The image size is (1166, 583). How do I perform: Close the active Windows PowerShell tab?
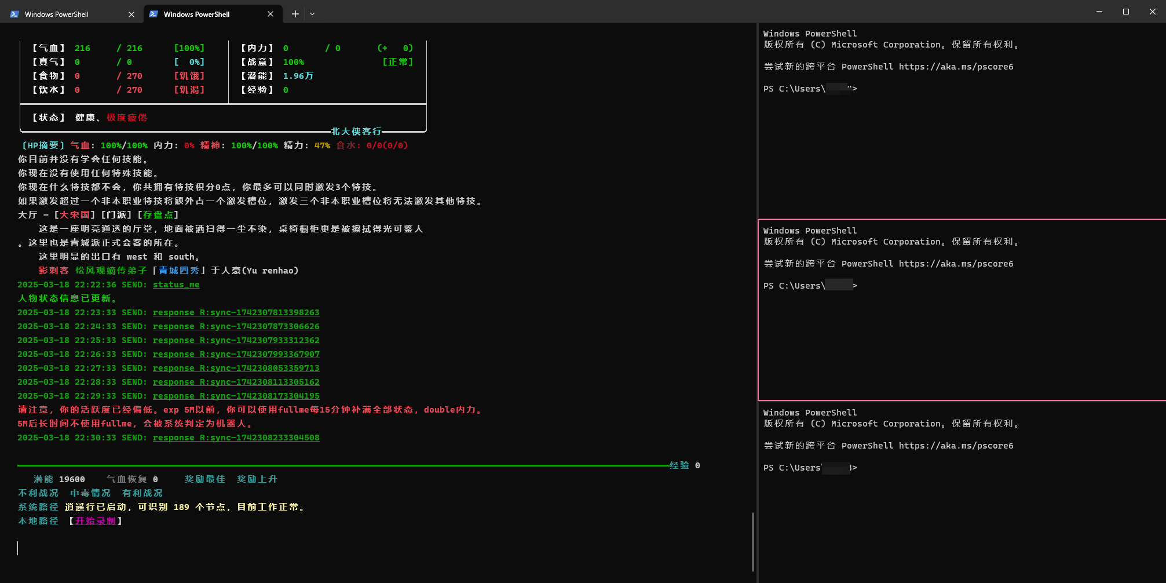(271, 14)
